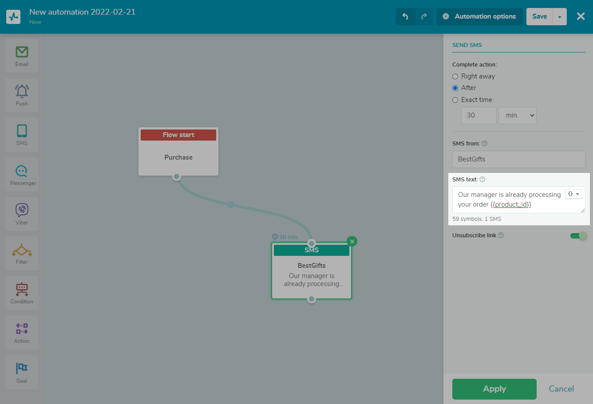Choose the Viber block icon

(x=22, y=214)
